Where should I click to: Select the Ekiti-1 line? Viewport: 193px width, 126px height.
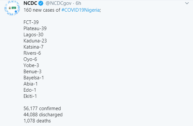[30, 96]
